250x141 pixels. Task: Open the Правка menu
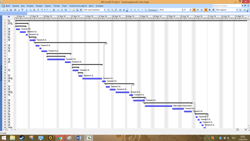[16, 6]
